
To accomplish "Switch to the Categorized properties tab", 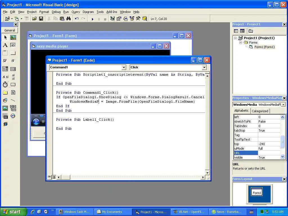I will [260, 111].
